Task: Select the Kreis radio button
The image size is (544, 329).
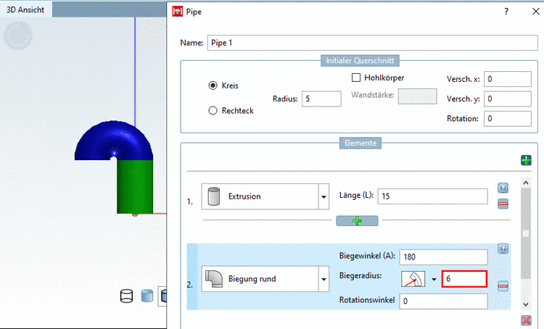Action: tap(213, 86)
